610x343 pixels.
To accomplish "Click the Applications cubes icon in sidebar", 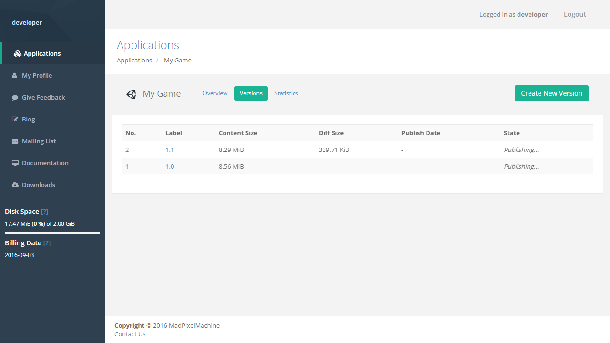I will point(18,54).
